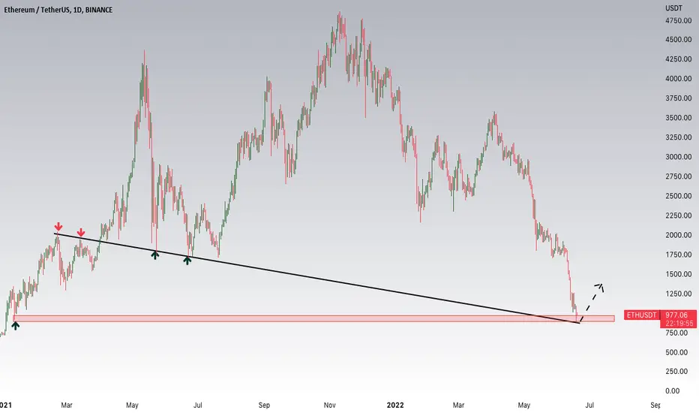
Task: Click the 1750.00 price axis label
Action: 679,255
